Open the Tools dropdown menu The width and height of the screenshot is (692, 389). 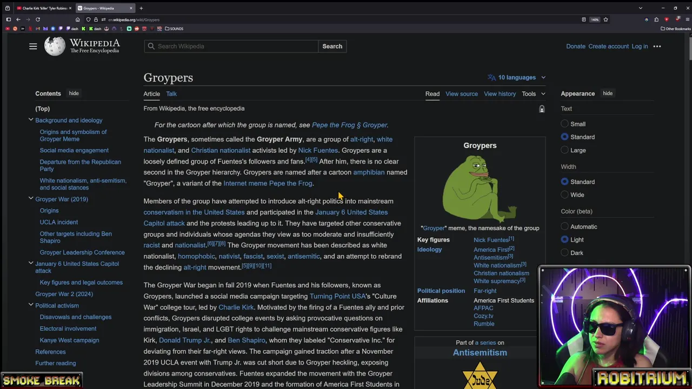[533, 93]
